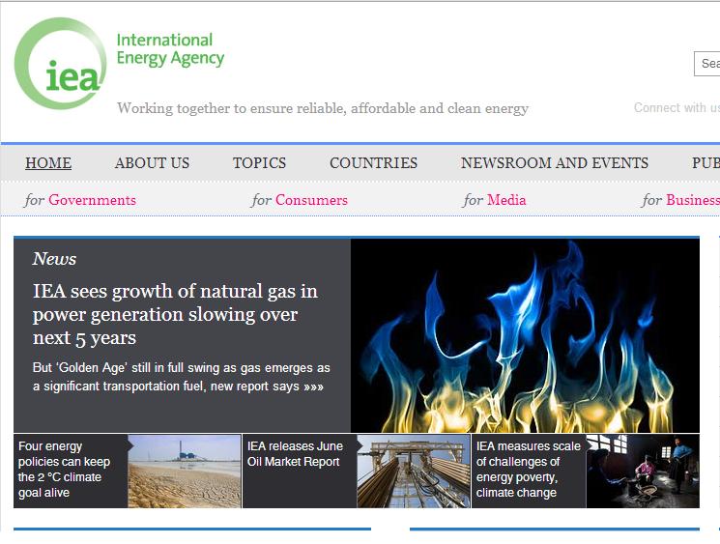Click the IEA circular logo
The image size is (720, 544).
pos(60,65)
